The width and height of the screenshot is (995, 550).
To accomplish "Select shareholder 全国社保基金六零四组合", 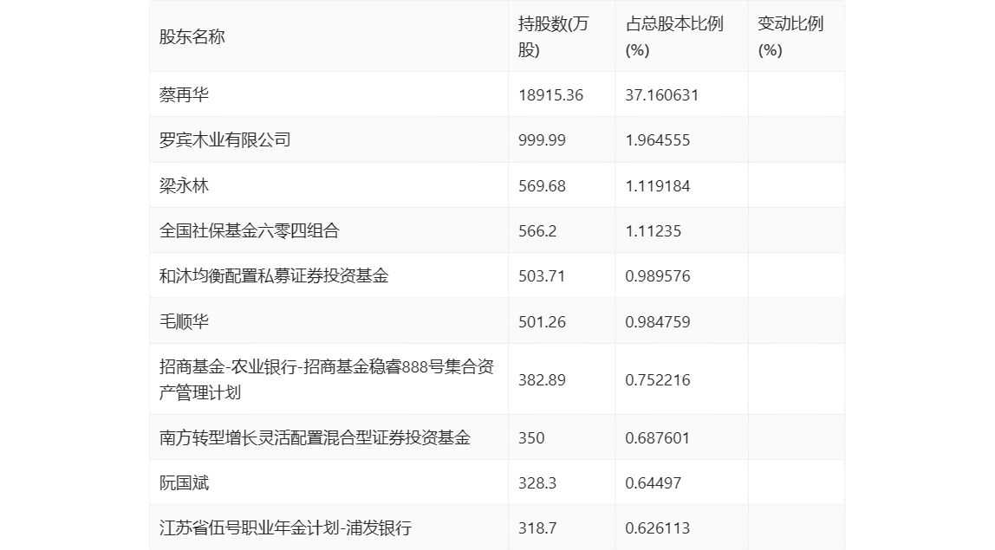I will 250,230.
